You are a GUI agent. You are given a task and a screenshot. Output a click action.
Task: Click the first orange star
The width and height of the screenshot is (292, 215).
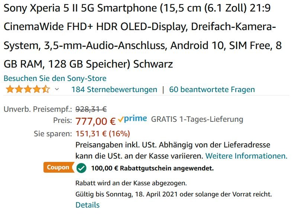[x=10, y=89]
